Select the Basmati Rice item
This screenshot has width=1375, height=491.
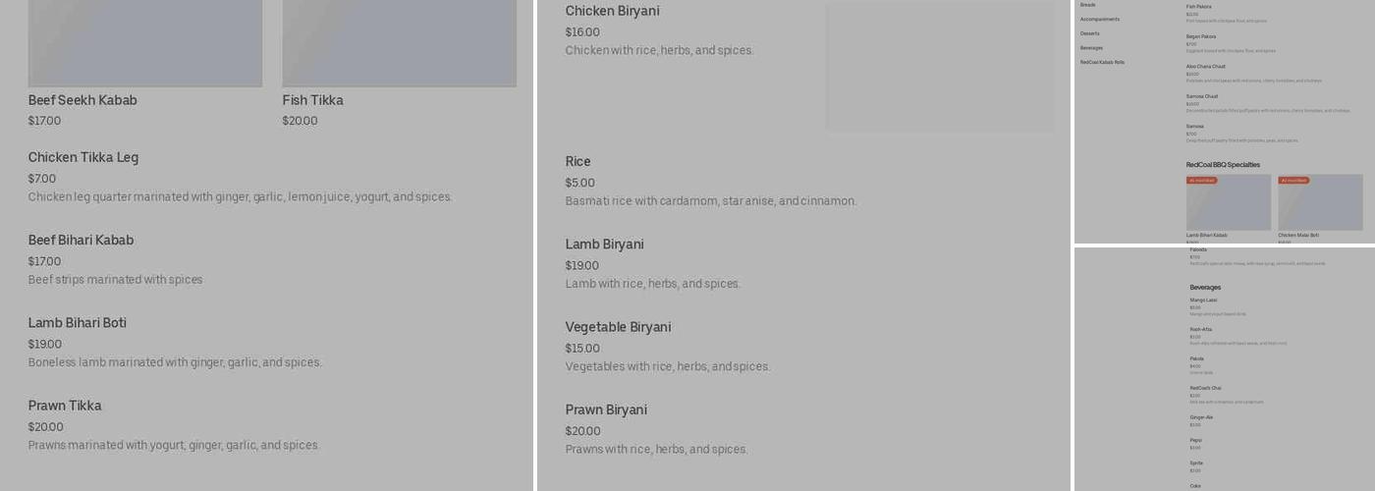pos(577,162)
